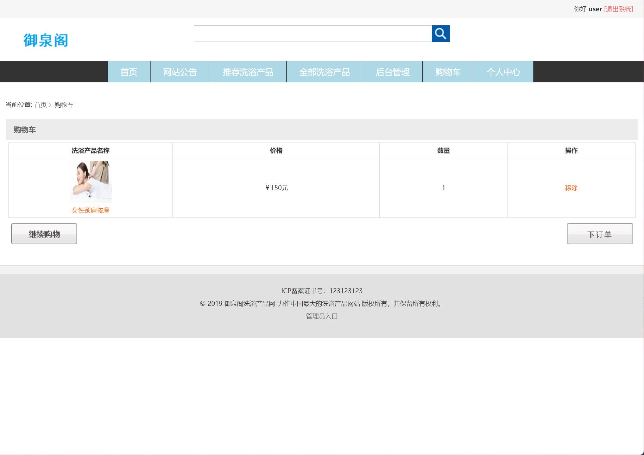Open the 管理员入口 admin entrance
Image resolution: width=644 pixels, height=455 pixels.
coord(321,316)
